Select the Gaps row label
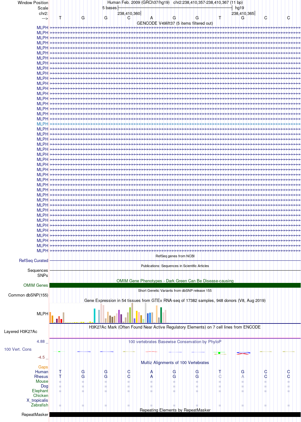301x422 pixels. click(x=43, y=367)
